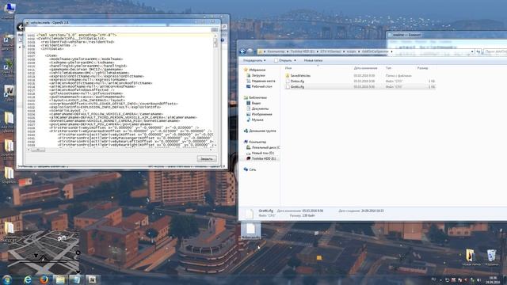Click Toshiba HDD in the address breadcrumb

(302, 51)
